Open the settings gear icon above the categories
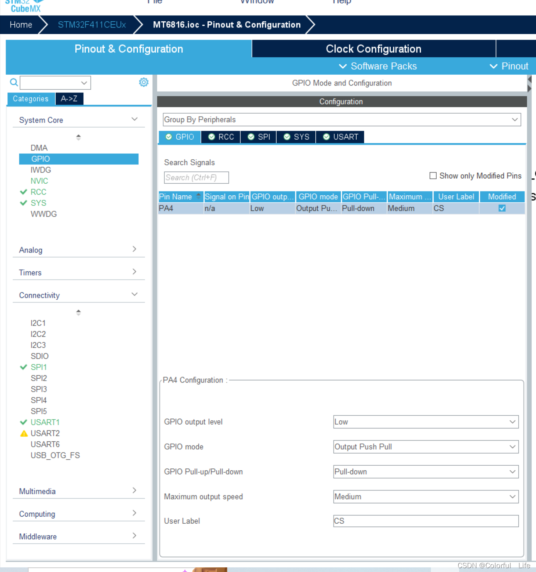This screenshot has height=572, width=536. coord(144,82)
